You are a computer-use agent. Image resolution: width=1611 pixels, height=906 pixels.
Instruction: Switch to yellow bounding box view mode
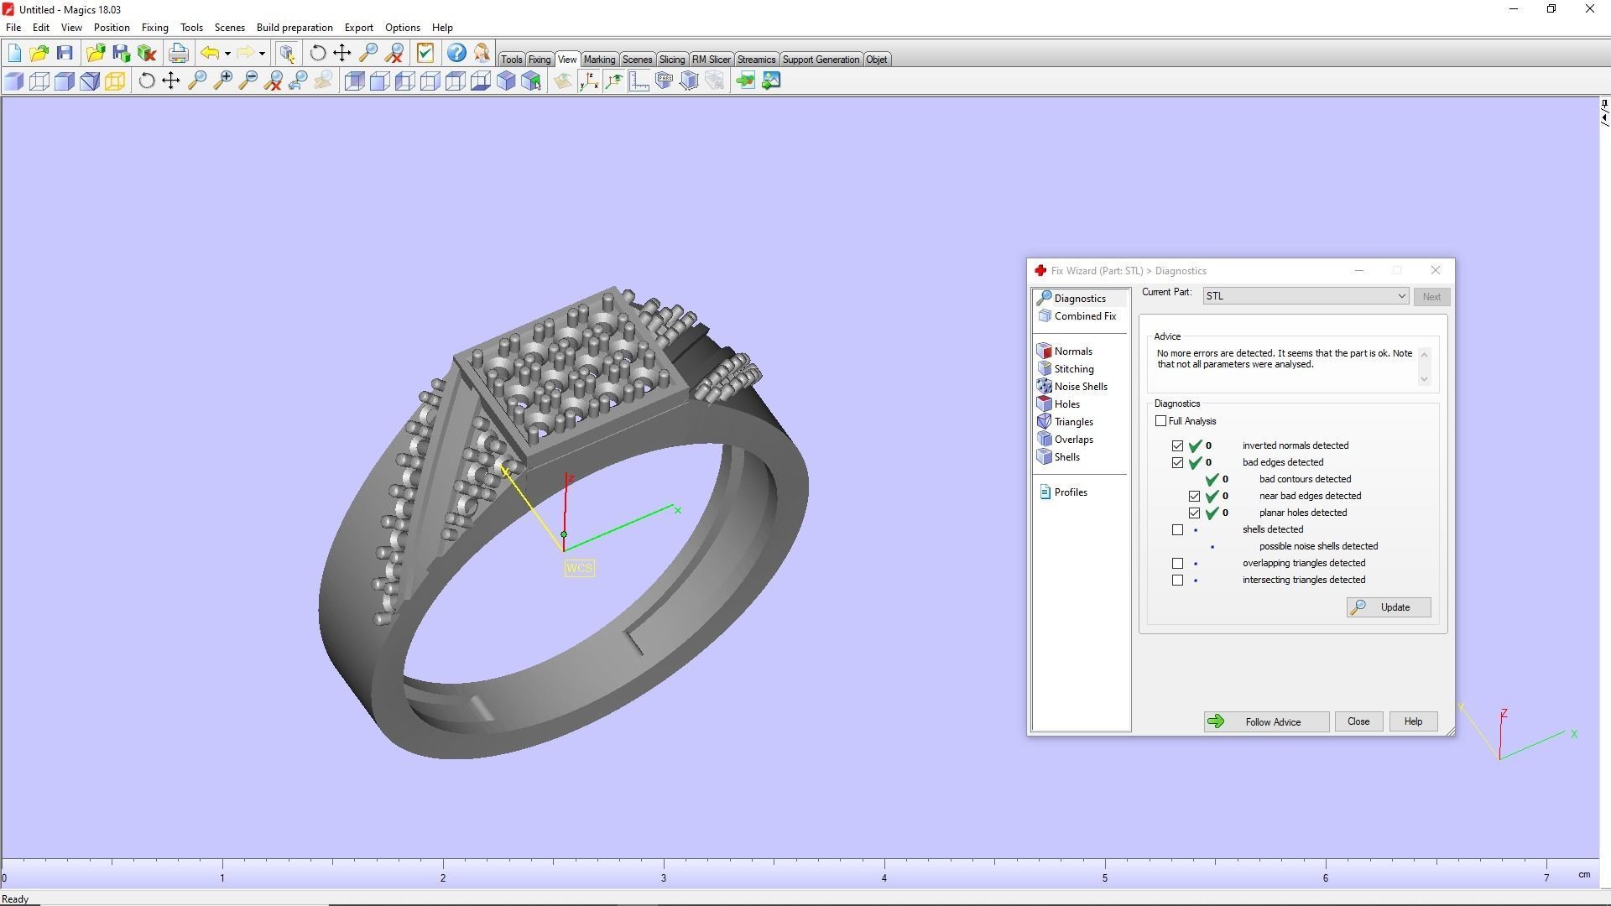pyautogui.click(x=115, y=81)
